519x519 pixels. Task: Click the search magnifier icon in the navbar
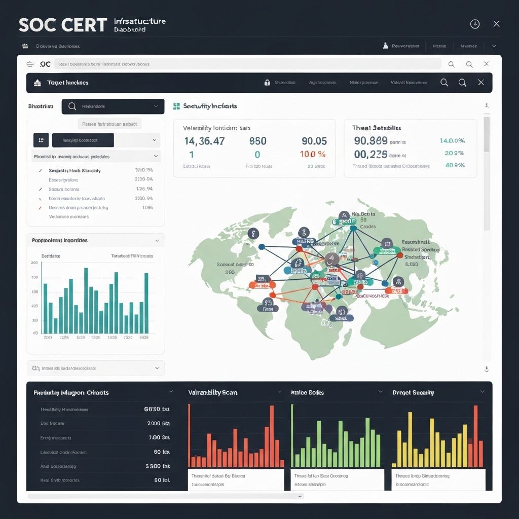coord(444,82)
